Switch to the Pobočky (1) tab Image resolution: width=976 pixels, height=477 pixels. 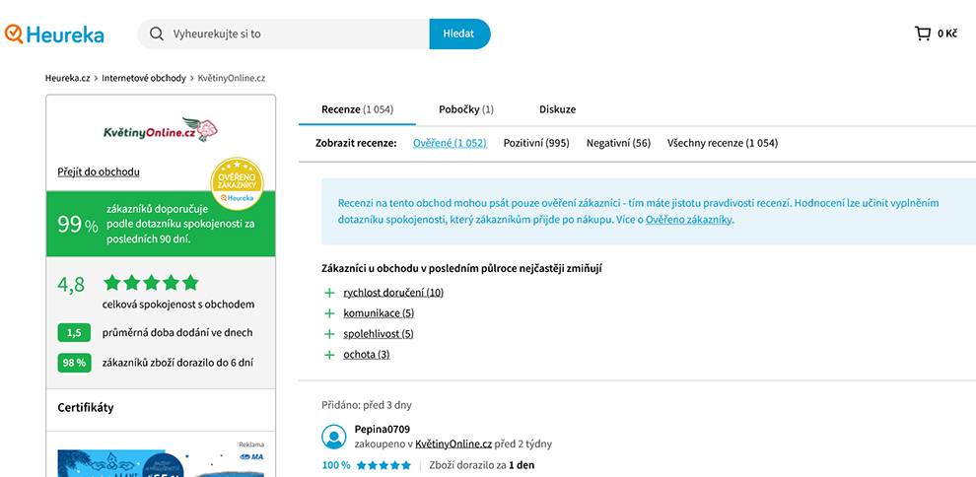point(466,109)
